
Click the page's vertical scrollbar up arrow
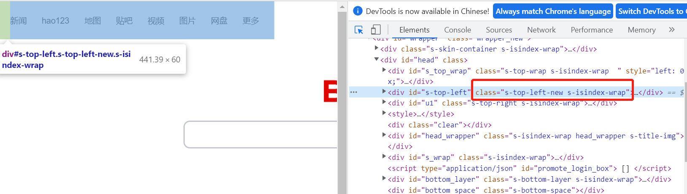pyautogui.click(x=342, y=7)
